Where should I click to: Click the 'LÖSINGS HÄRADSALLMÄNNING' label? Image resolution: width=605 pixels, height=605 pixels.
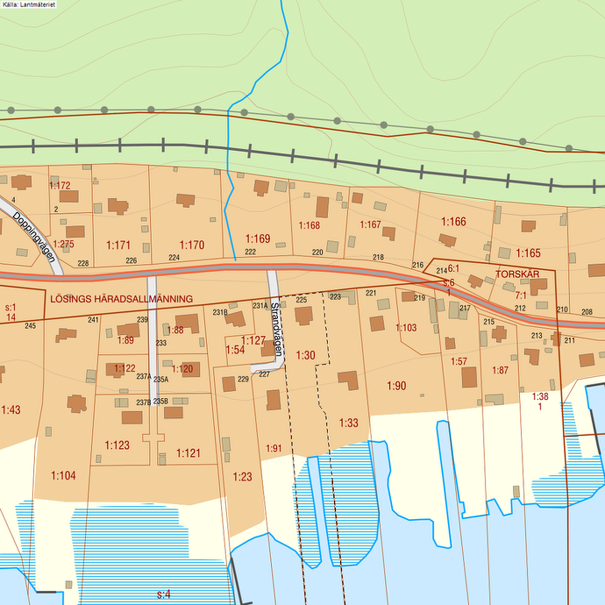tap(122, 299)
